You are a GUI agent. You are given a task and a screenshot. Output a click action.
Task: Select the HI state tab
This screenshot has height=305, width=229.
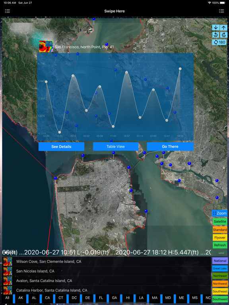pos(128,298)
